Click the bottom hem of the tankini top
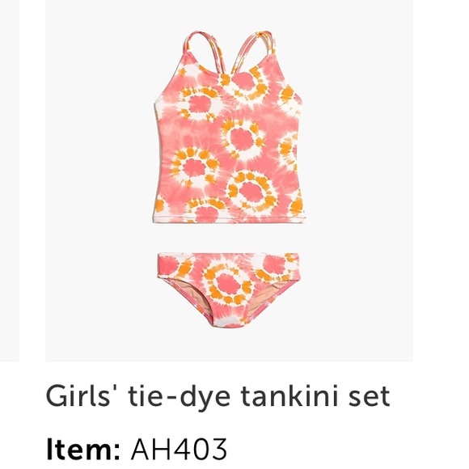 [230, 220]
